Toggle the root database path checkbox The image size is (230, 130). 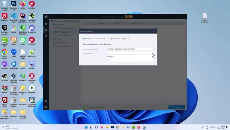[x=52, y=21]
